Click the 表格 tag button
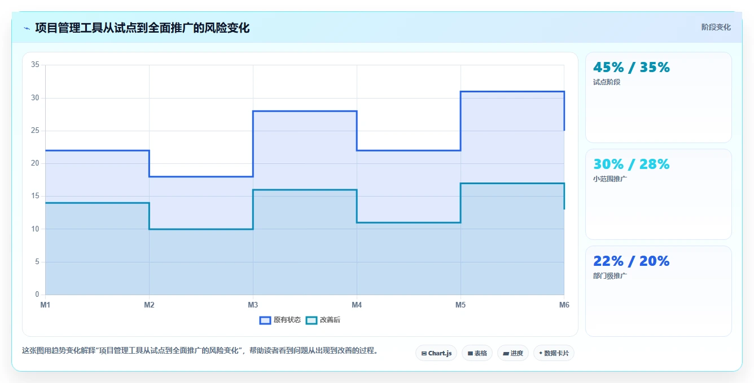The image size is (754, 383). tap(477, 353)
